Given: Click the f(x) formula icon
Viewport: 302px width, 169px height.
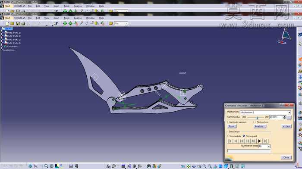Looking at the screenshot, I should (x=108, y=166).
